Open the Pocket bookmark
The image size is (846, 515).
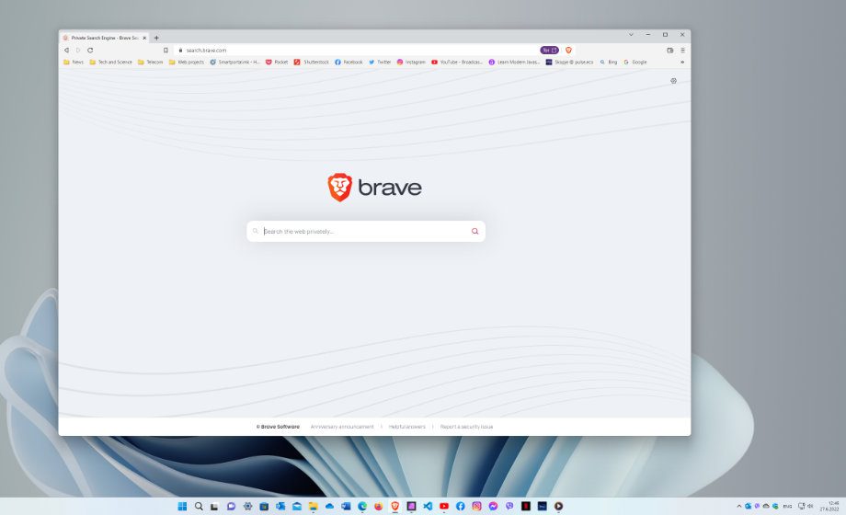tap(277, 63)
